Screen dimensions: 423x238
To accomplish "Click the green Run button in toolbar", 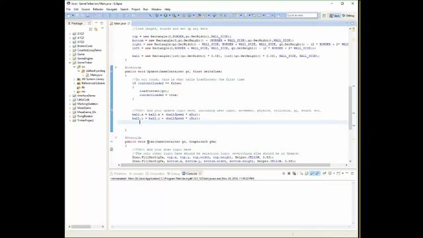I will [165, 15].
